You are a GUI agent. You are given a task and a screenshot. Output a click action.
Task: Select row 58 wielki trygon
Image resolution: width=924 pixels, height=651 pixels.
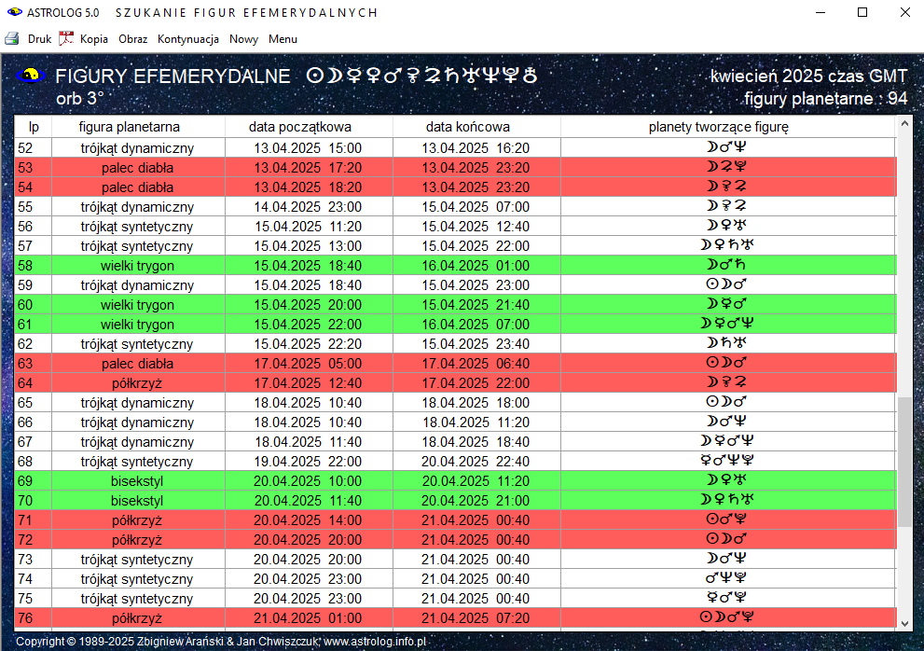(x=137, y=266)
